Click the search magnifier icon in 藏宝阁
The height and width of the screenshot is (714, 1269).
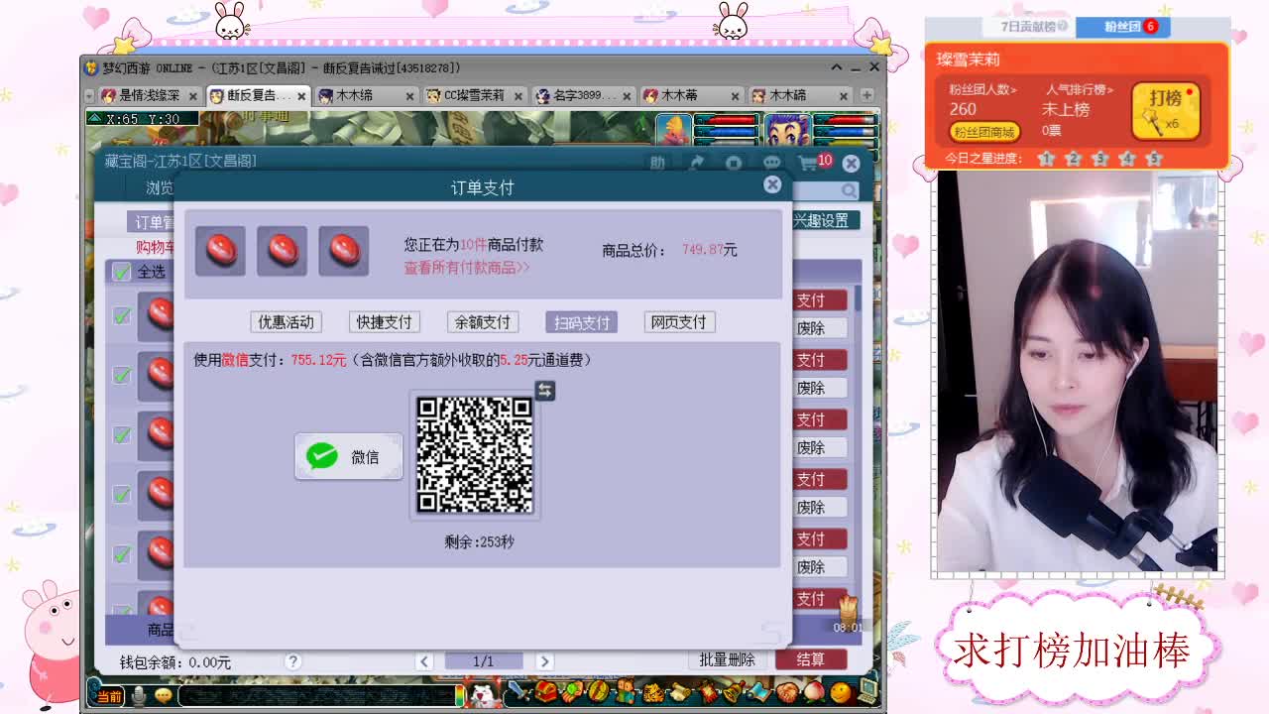click(849, 190)
